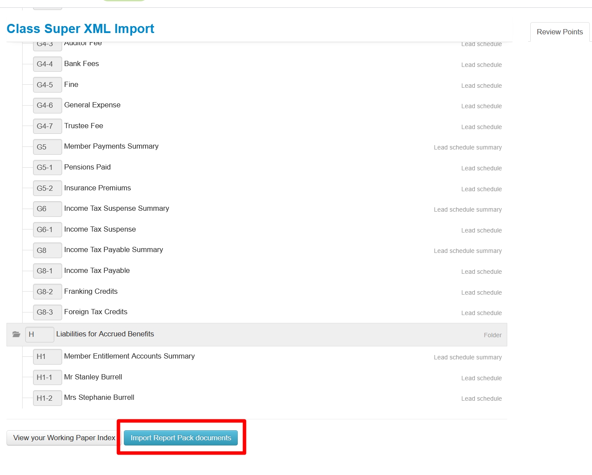Click Lead schedule label beside Foreign Tax Credits

482,313
